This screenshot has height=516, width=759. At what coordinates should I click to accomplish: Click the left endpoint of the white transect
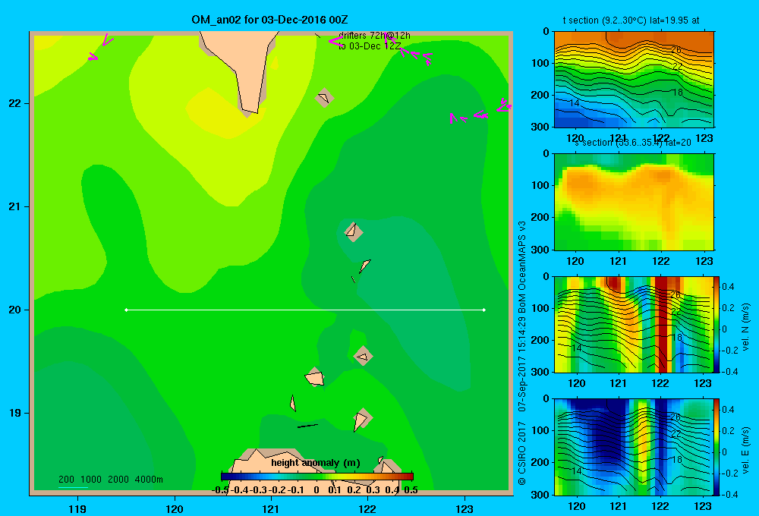pyautogui.click(x=126, y=310)
